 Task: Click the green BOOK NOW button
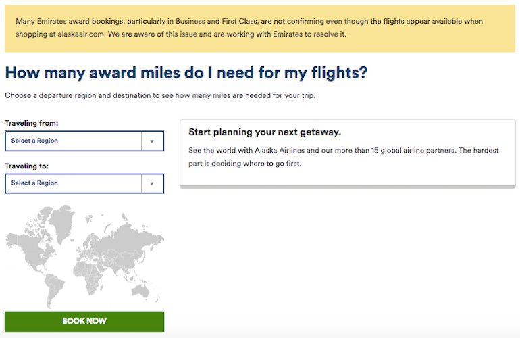click(x=84, y=321)
